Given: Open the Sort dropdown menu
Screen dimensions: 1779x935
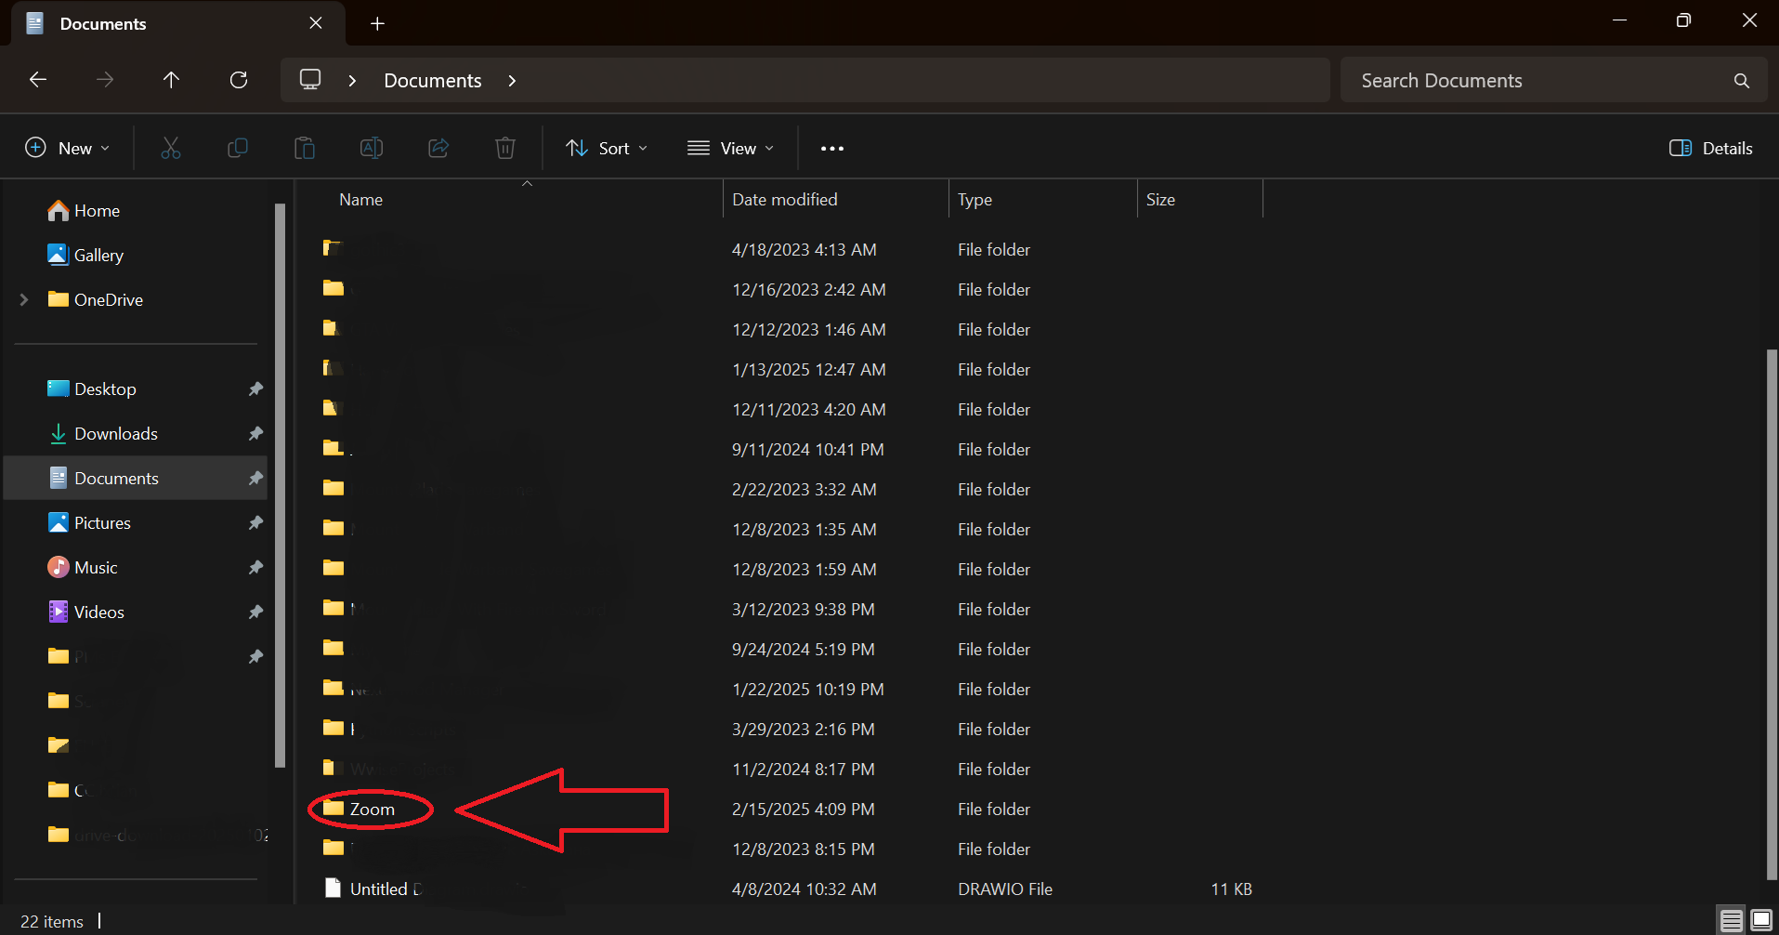Looking at the screenshot, I should (607, 148).
